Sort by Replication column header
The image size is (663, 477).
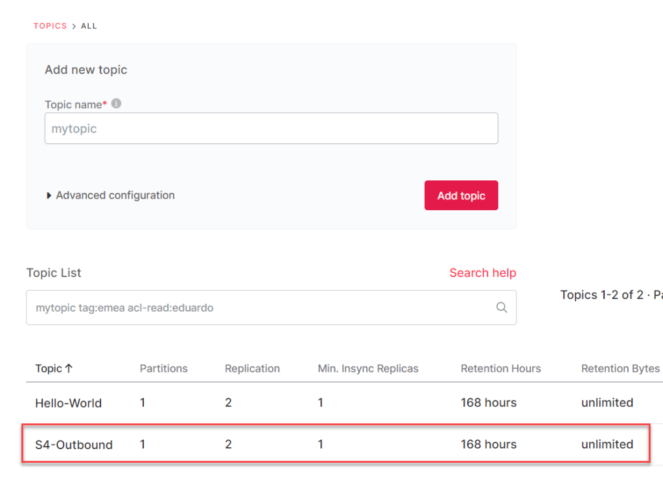(x=252, y=369)
